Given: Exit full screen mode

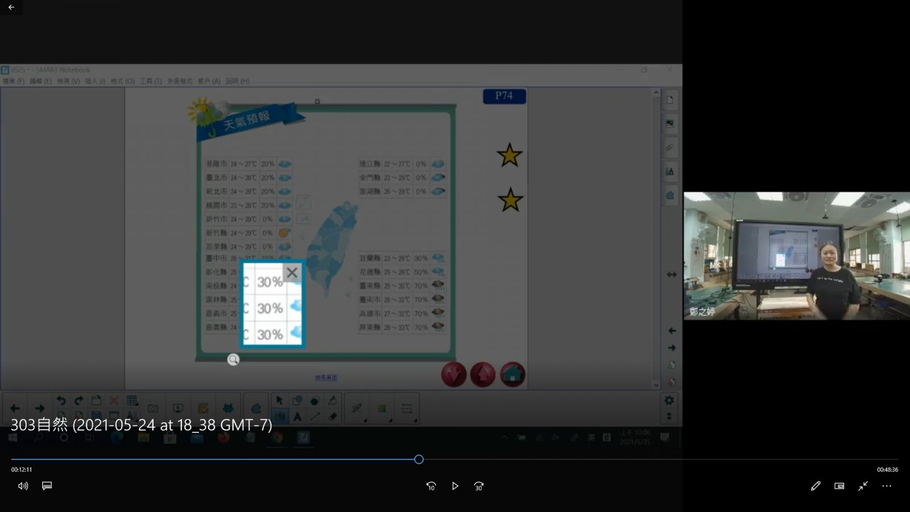Looking at the screenshot, I should (x=863, y=486).
